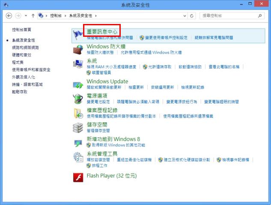Click 重組並最佳化磁碟機 link
Screen dimensions: 271x205
(x=134, y=160)
